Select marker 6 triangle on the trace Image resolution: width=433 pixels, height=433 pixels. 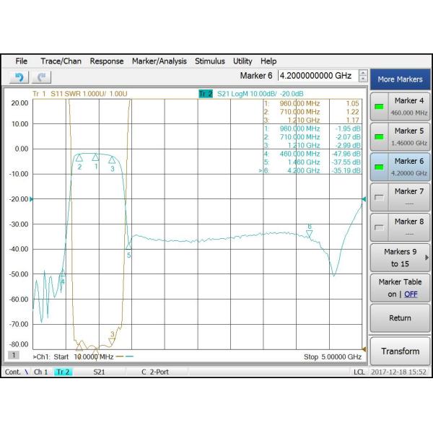[310, 233]
